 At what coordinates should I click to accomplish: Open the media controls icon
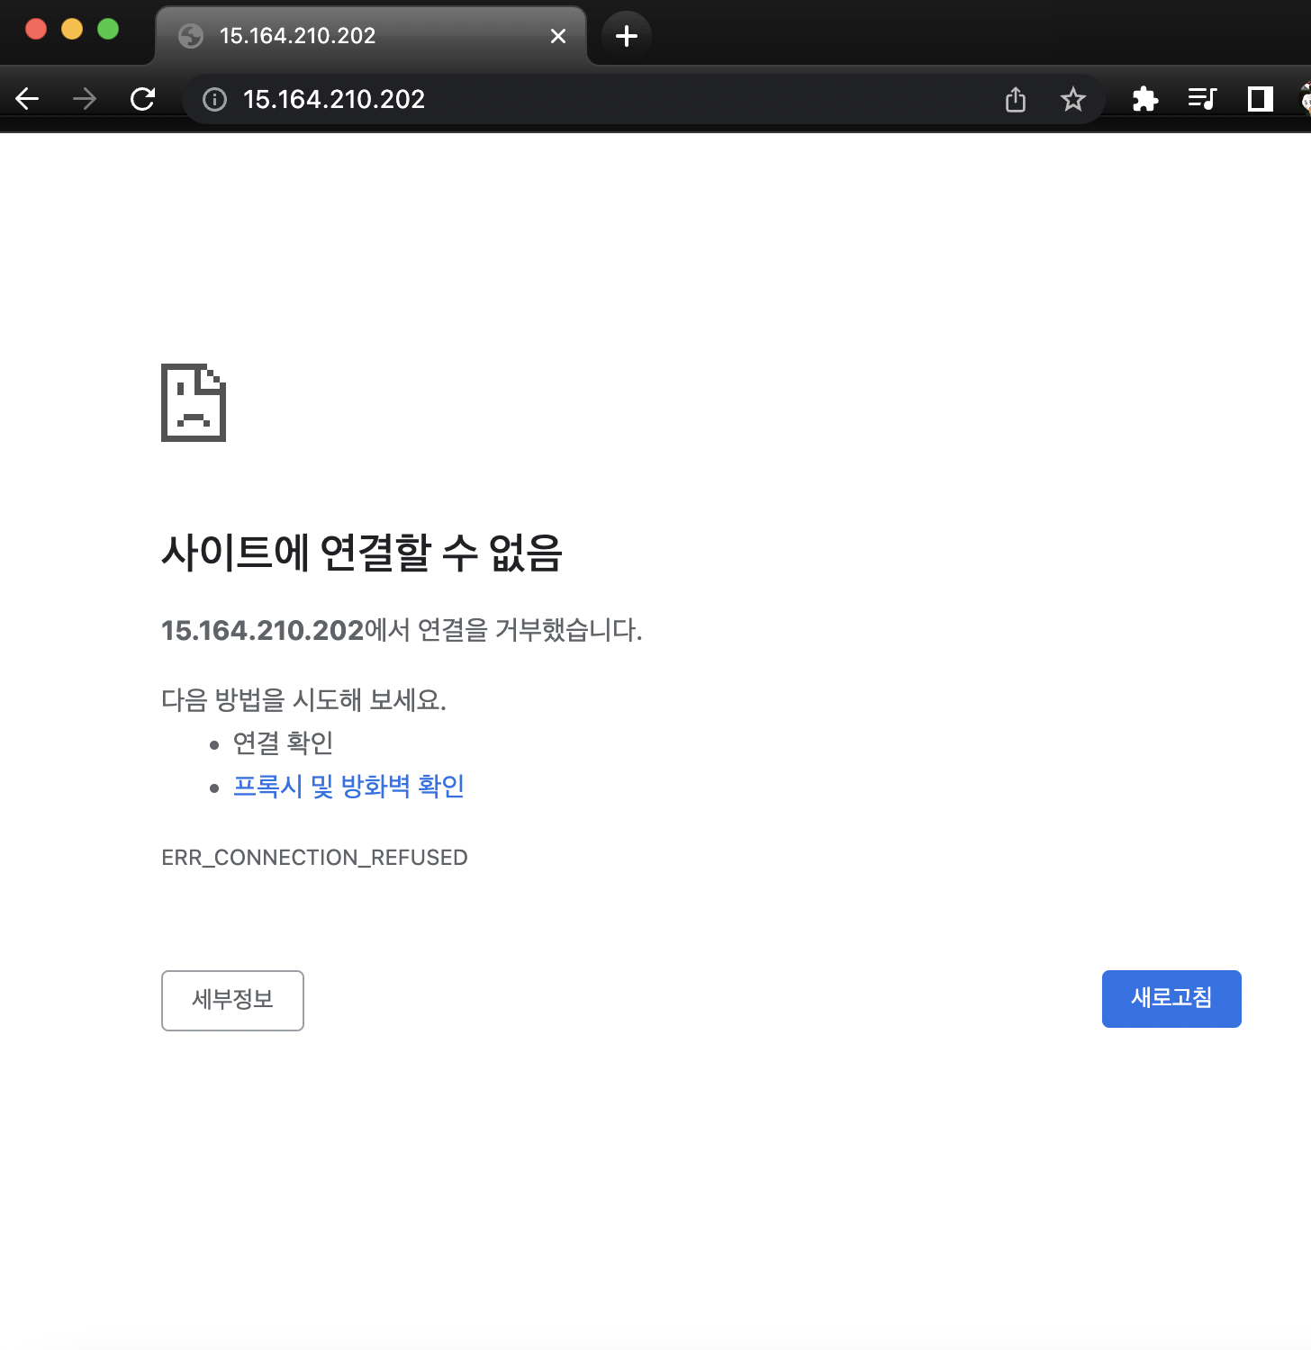[x=1202, y=99]
